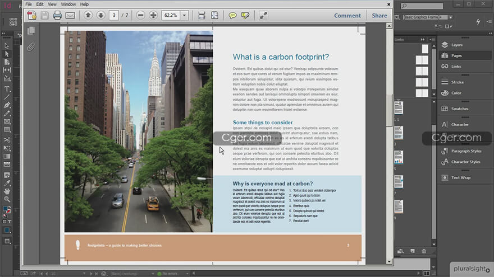The height and width of the screenshot is (277, 494).
Task: Select InDesign Direct Selection tool
Action: pos(7,54)
